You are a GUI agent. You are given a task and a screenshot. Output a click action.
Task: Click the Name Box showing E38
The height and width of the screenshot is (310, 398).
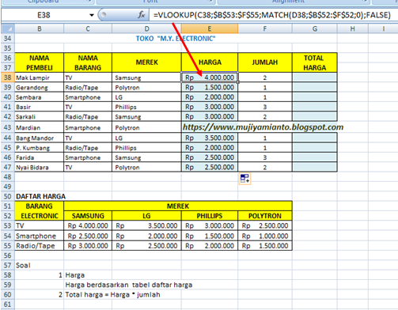44,15
